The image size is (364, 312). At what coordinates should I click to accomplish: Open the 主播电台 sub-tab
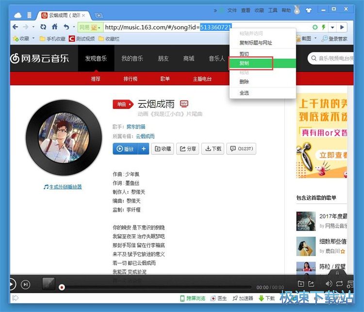(x=202, y=79)
